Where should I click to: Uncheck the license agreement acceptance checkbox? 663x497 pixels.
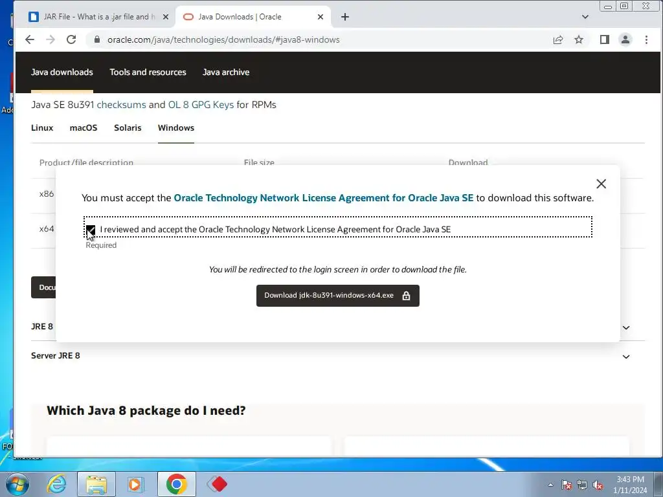(x=91, y=230)
